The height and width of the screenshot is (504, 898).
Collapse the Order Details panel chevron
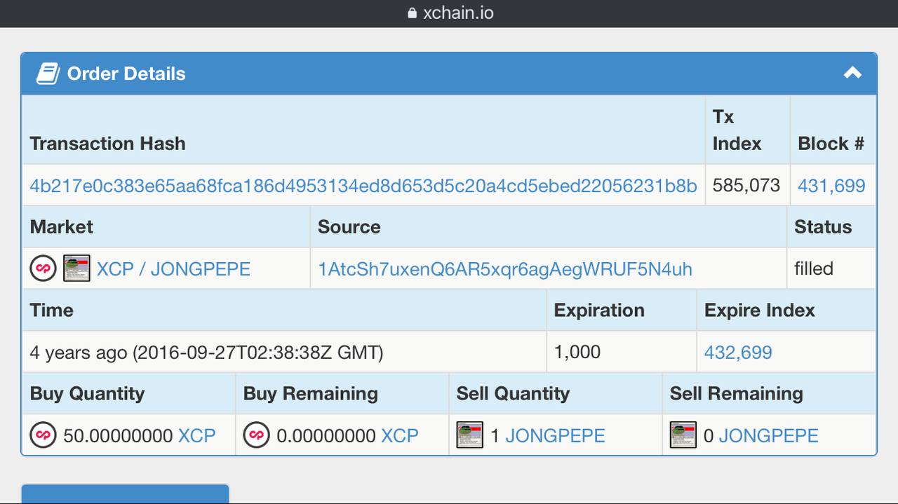[852, 73]
